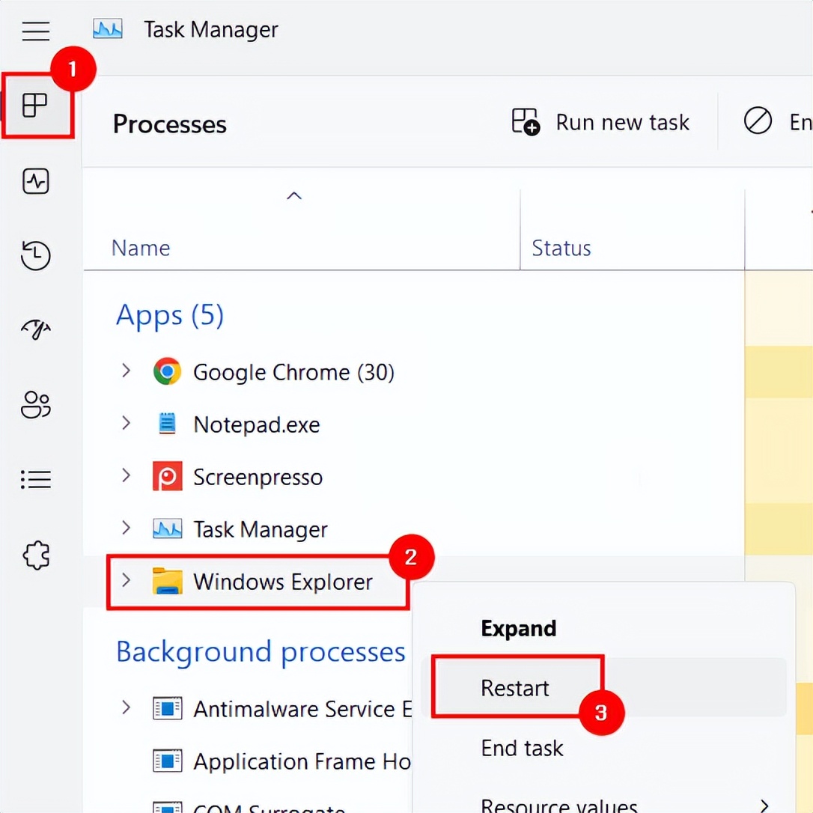Sort processes by the Name column
Viewport: 813px width, 813px height.
click(x=141, y=248)
